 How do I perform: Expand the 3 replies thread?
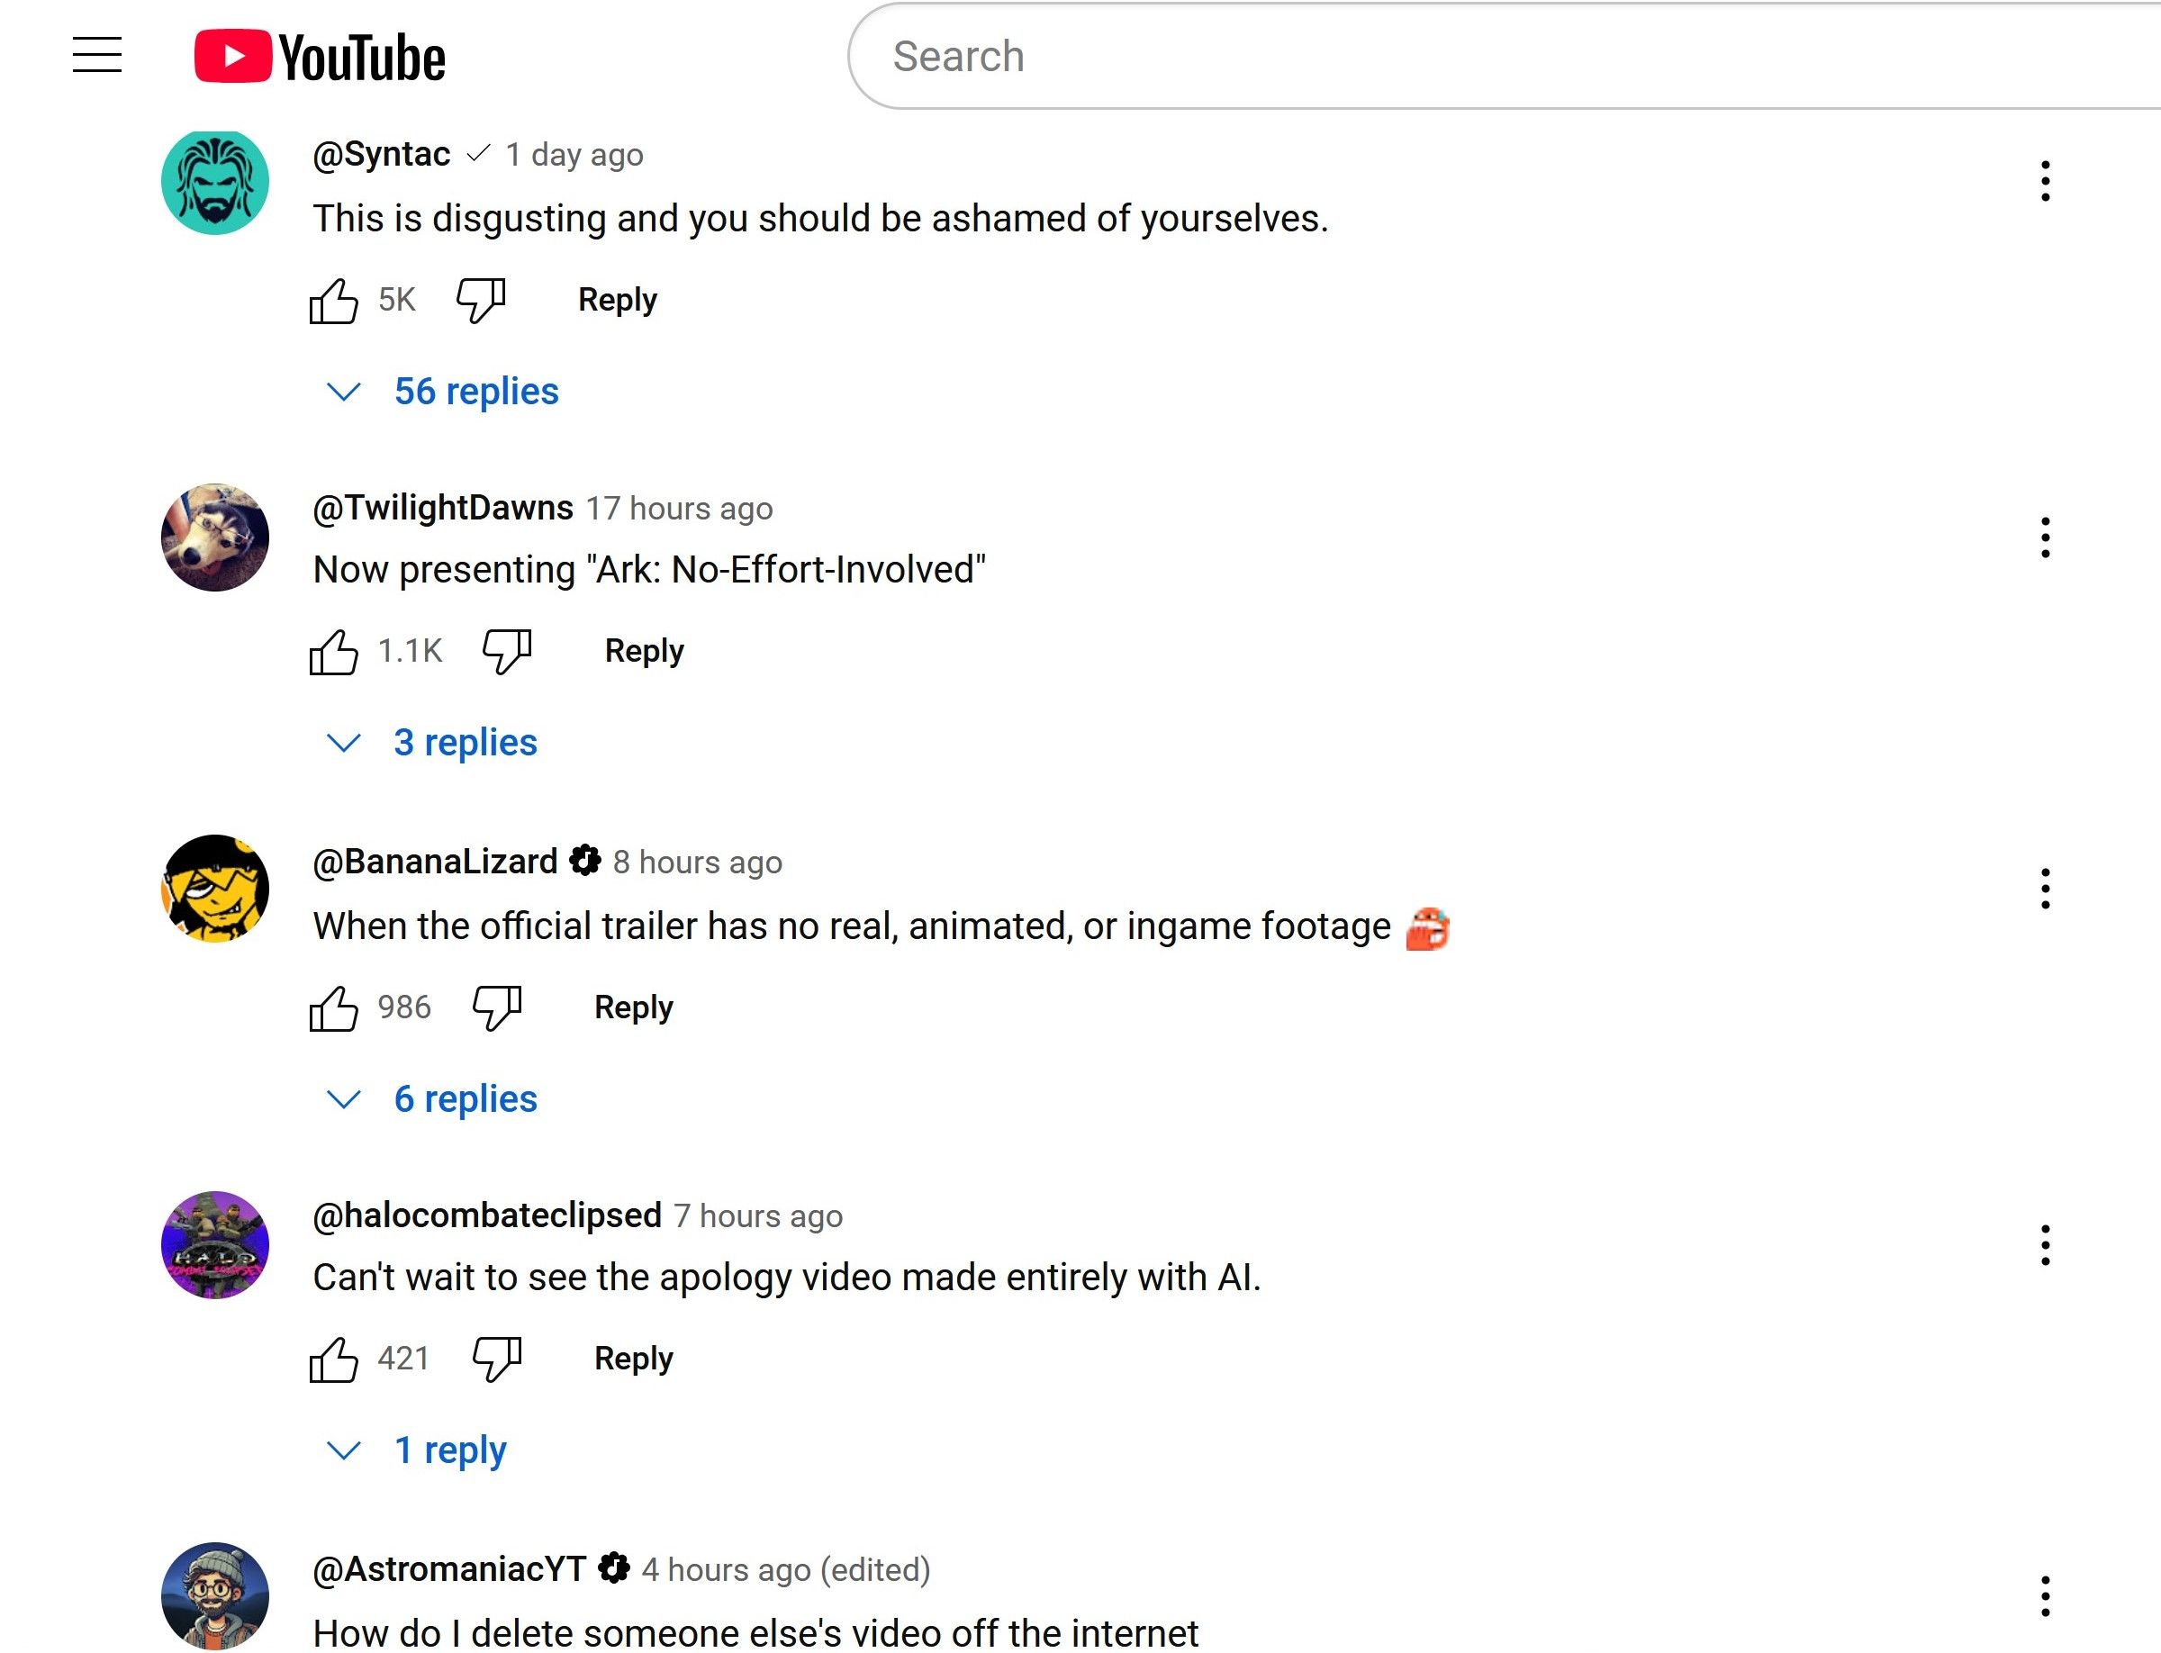(465, 743)
